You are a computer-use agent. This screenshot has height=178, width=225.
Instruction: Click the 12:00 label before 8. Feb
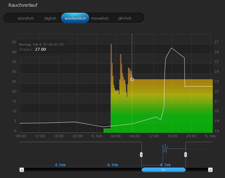(x=40, y=136)
